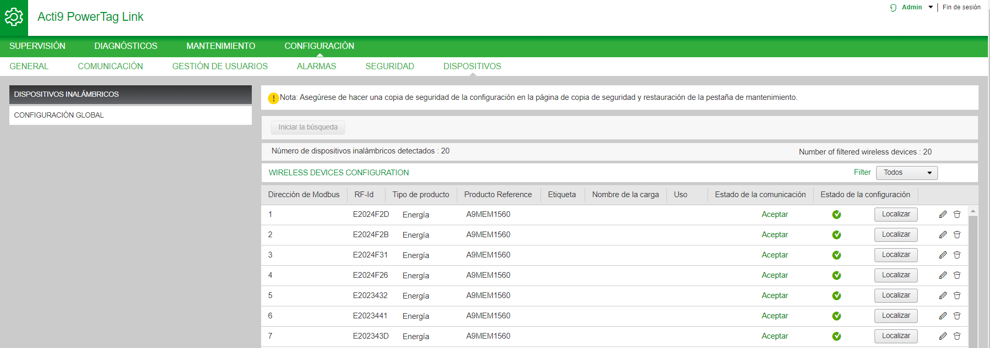Click Aceptar communication status for device 6
Image resolution: width=990 pixels, height=348 pixels.
point(775,316)
